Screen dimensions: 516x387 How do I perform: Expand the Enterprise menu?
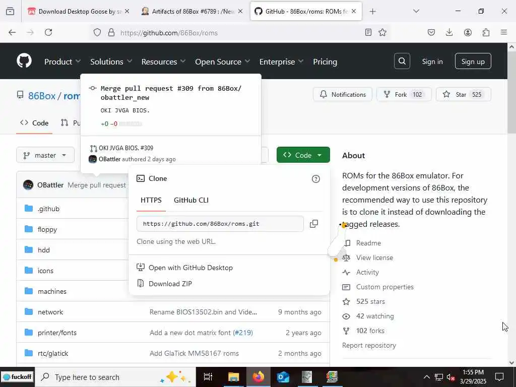[x=281, y=61]
